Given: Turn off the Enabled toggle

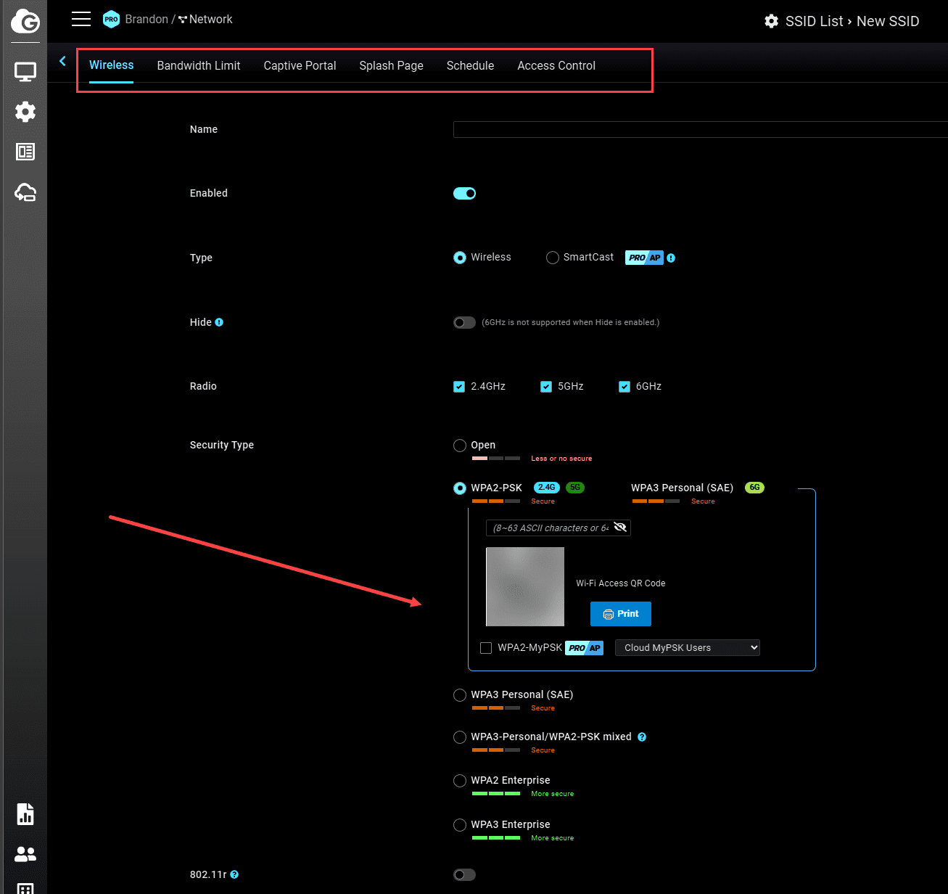Looking at the screenshot, I should [x=464, y=194].
